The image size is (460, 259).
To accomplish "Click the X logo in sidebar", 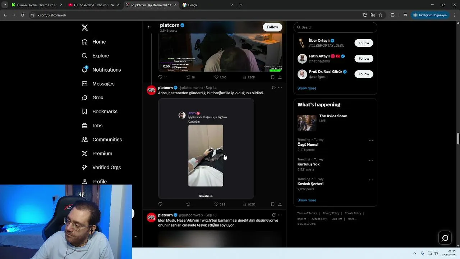I will (85, 28).
